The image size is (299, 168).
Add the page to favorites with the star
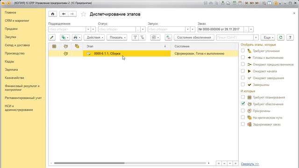pos(83,14)
